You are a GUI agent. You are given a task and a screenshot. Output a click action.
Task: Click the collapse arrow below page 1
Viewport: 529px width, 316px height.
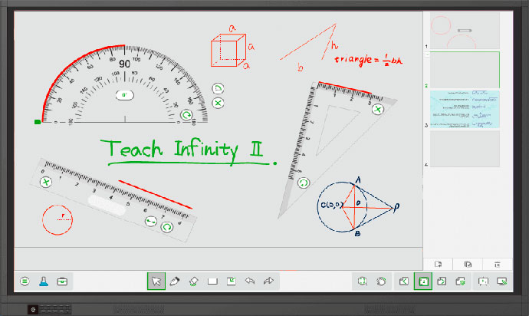pyautogui.click(x=427, y=54)
